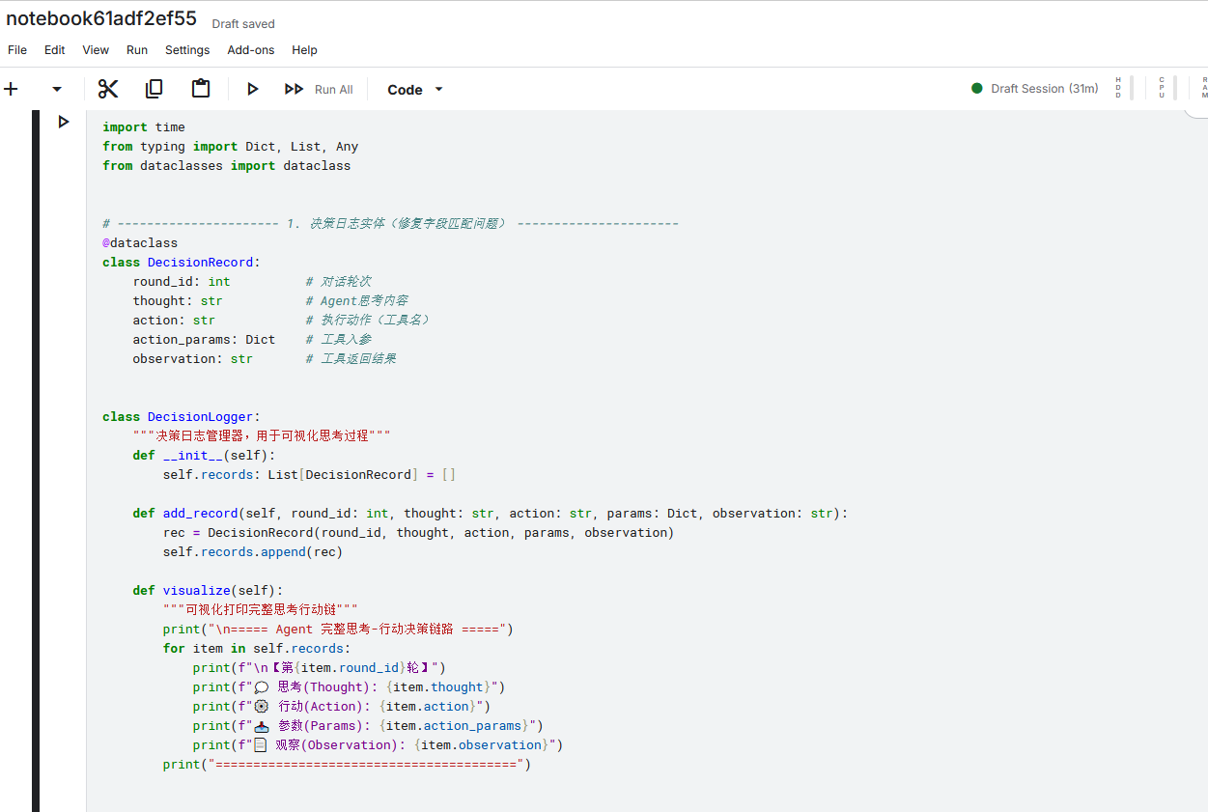Click the 'def visualize(self):' line

(x=209, y=590)
